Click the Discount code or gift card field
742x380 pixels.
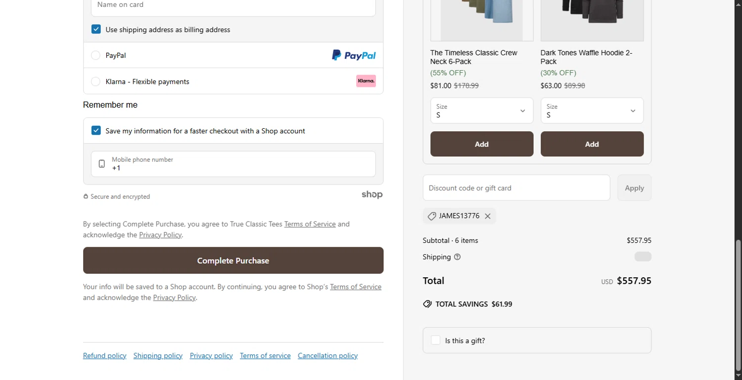pos(516,188)
